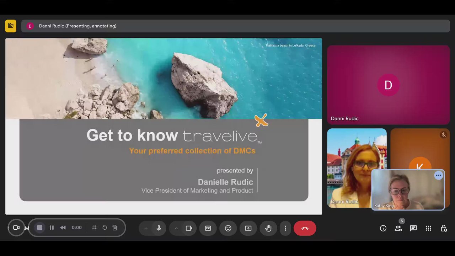455x256 pixels.
Task: Click muted microphone icon on K tile
Action: [x=443, y=135]
